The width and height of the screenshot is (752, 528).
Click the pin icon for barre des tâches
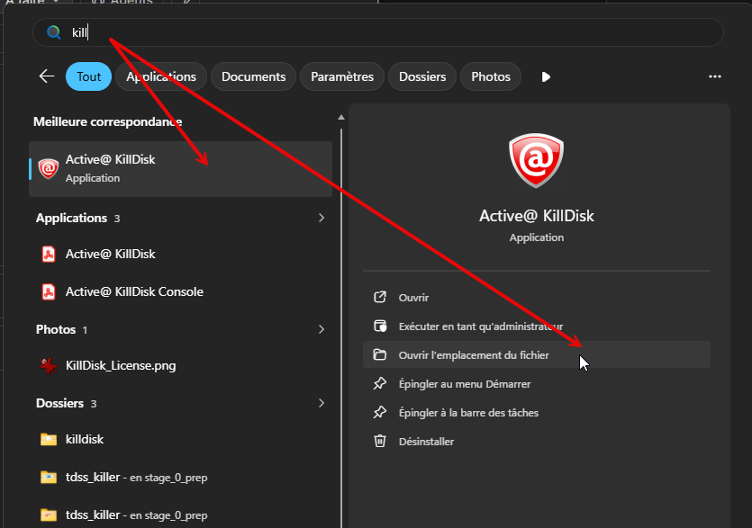[380, 413]
